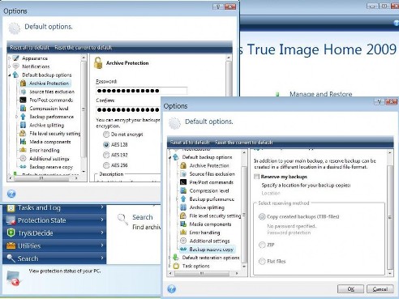Expand Default restoration options node in front tree

tap(169, 258)
